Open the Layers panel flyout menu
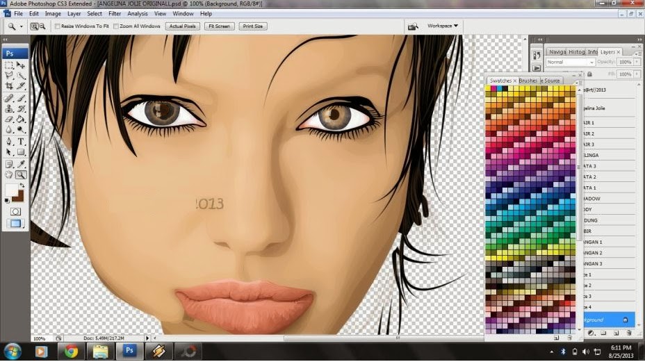This screenshot has height=362, width=645. (x=638, y=54)
